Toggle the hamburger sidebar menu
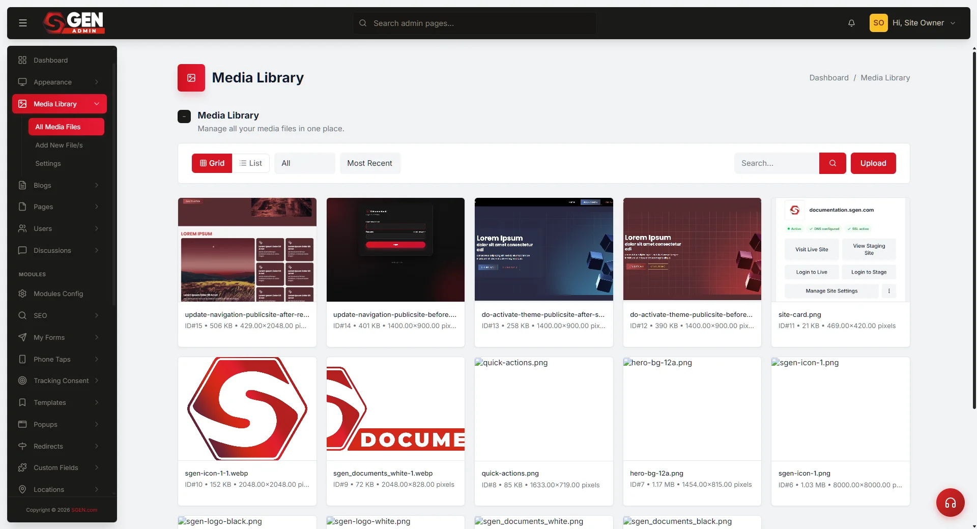Viewport: 977px width, 529px height. (23, 23)
